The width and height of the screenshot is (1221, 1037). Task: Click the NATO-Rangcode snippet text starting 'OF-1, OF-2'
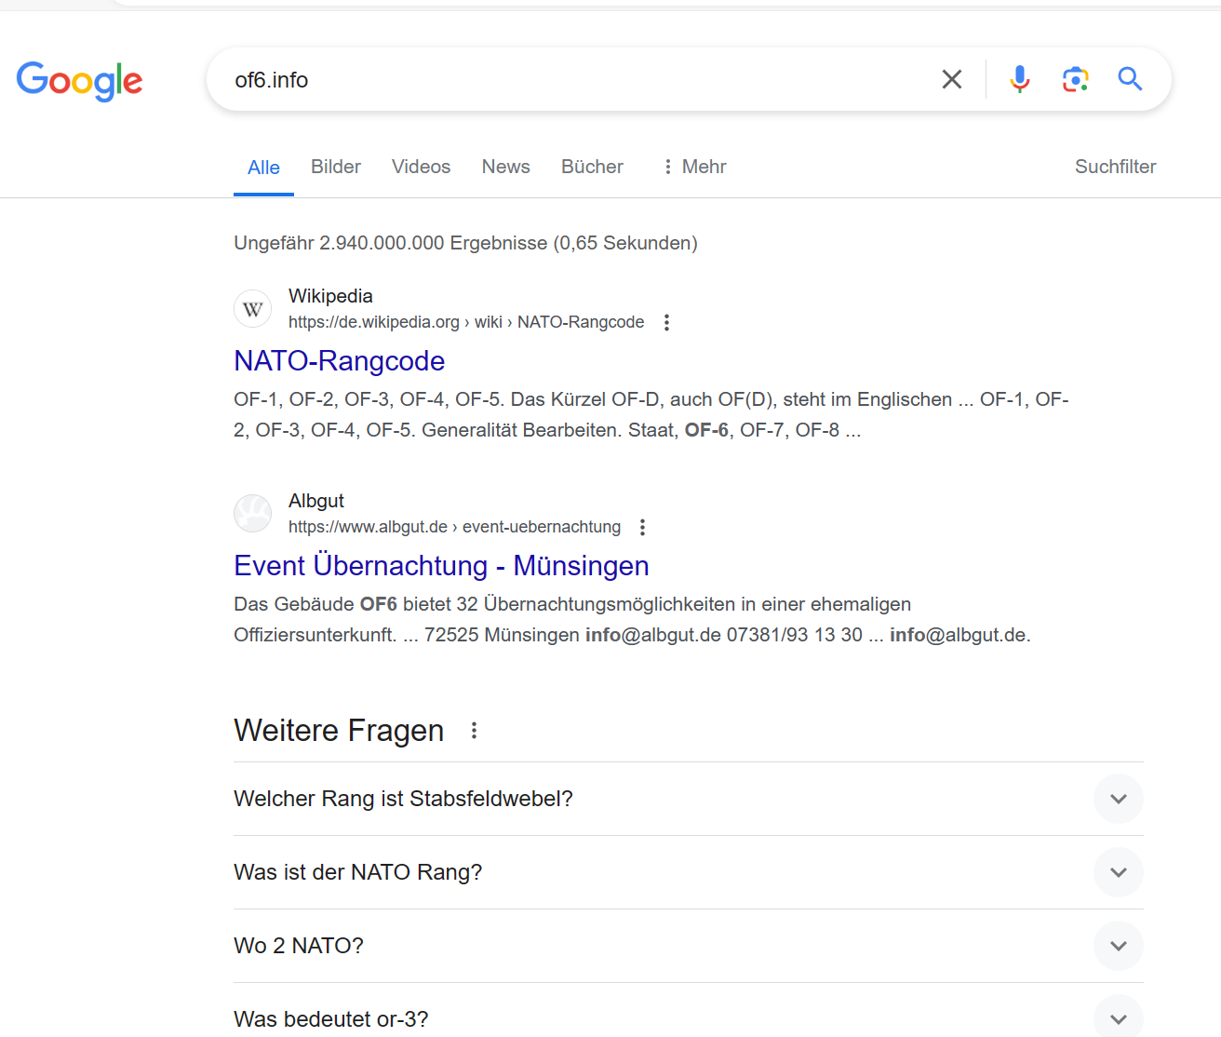[x=651, y=415]
